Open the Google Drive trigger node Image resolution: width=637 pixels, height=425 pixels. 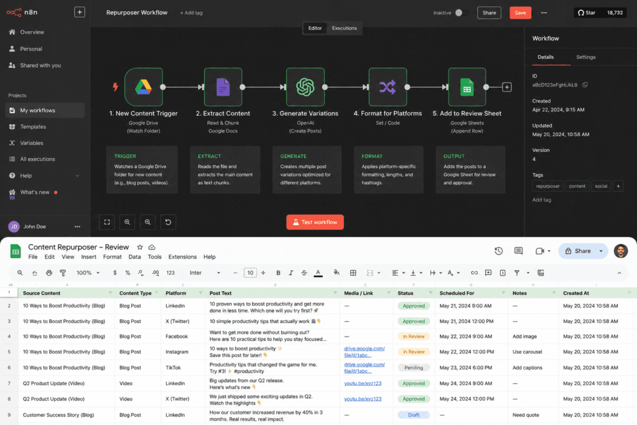click(144, 87)
